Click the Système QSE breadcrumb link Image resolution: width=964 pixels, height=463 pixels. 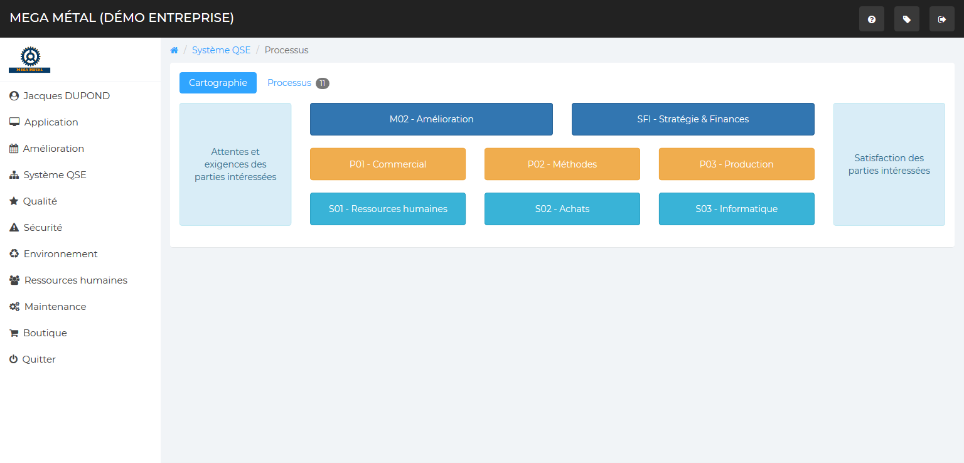221,50
